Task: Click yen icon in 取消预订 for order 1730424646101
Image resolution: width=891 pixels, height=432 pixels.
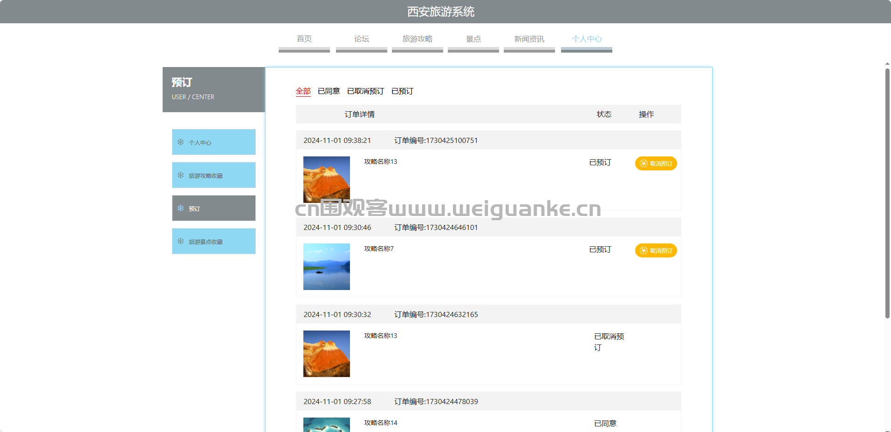Action: point(644,250)
